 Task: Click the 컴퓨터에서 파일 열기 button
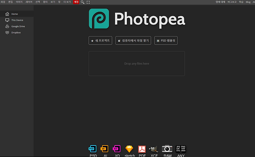[x=133, y=40]
